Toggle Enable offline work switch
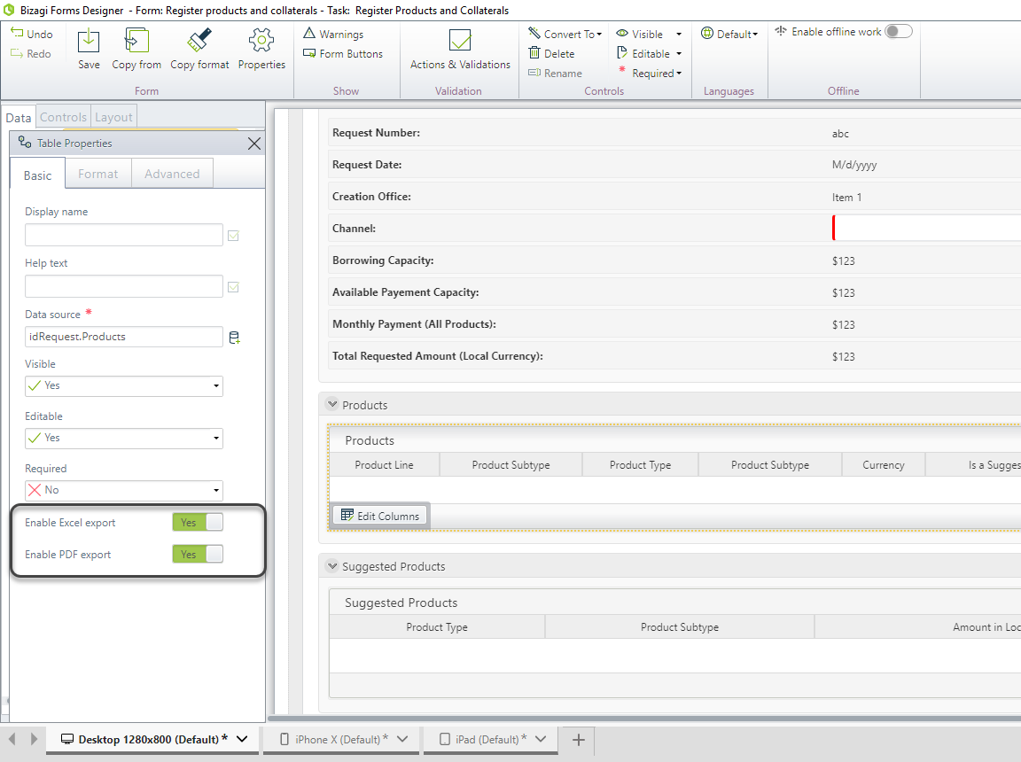This screenshot has width=1021, height=762. pos(899,31)
